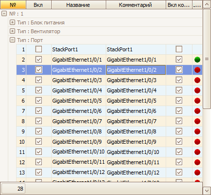Click row number 13 cell
Screen dimensions: 211x195
tap(21, 173)
